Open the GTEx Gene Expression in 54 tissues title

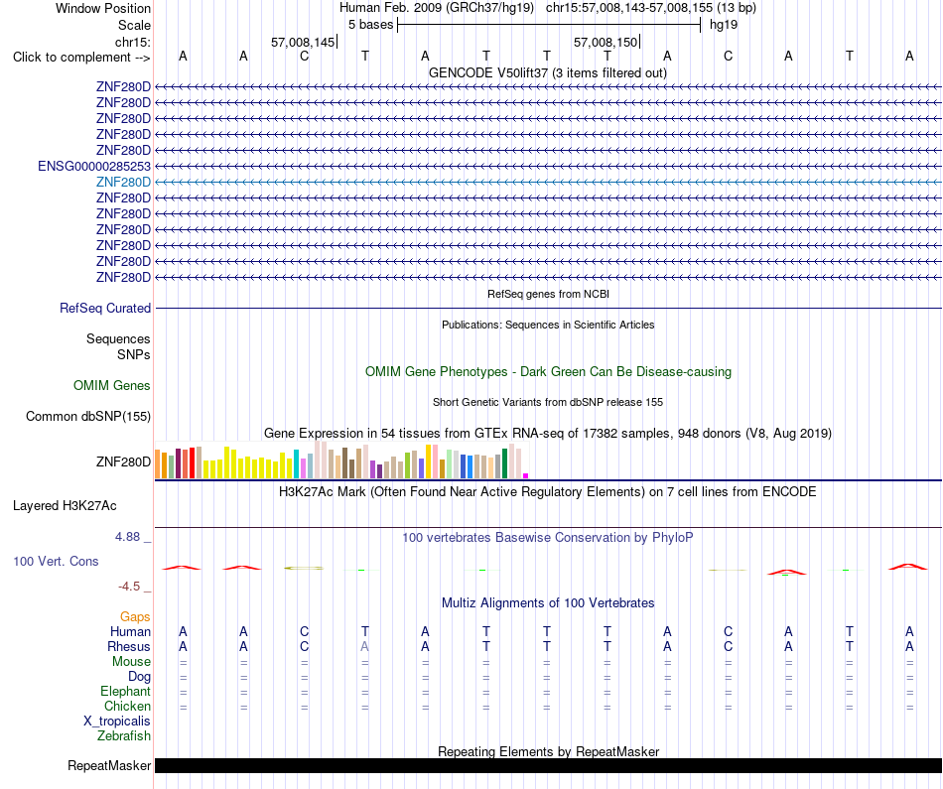point(548,433)
